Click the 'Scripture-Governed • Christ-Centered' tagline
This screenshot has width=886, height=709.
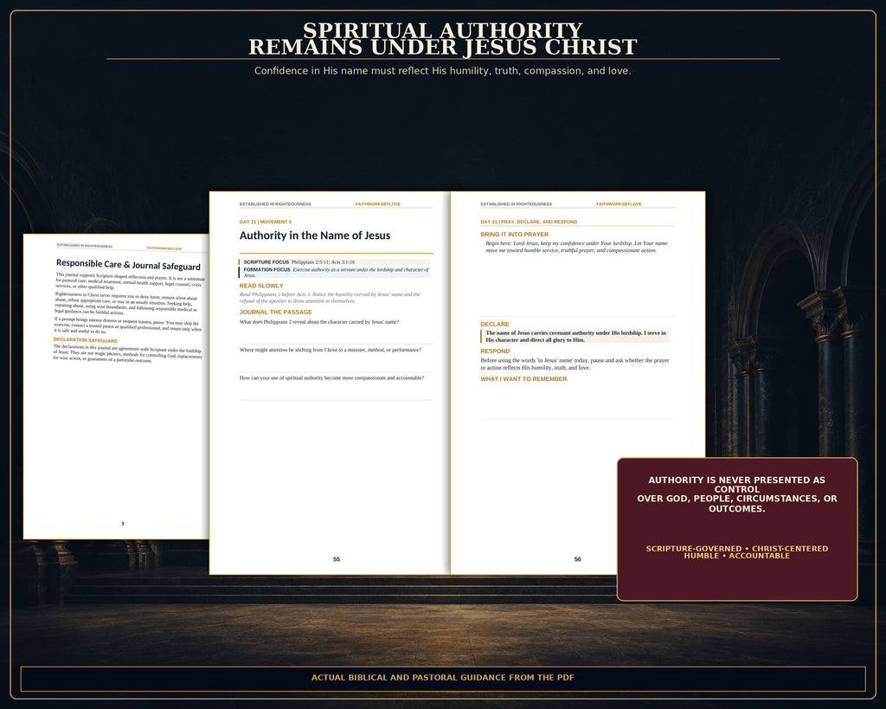tap(737, 551)
